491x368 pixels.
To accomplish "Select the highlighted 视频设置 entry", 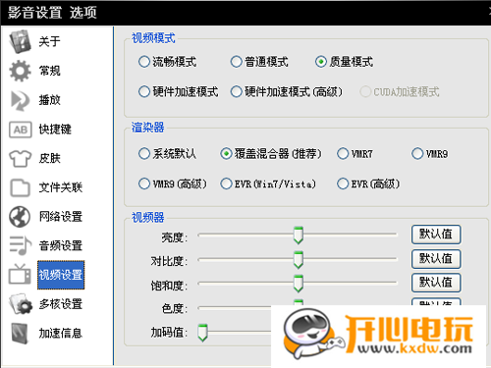I will [x=61, y=275].
